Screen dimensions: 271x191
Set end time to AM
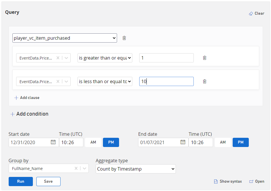223,142
